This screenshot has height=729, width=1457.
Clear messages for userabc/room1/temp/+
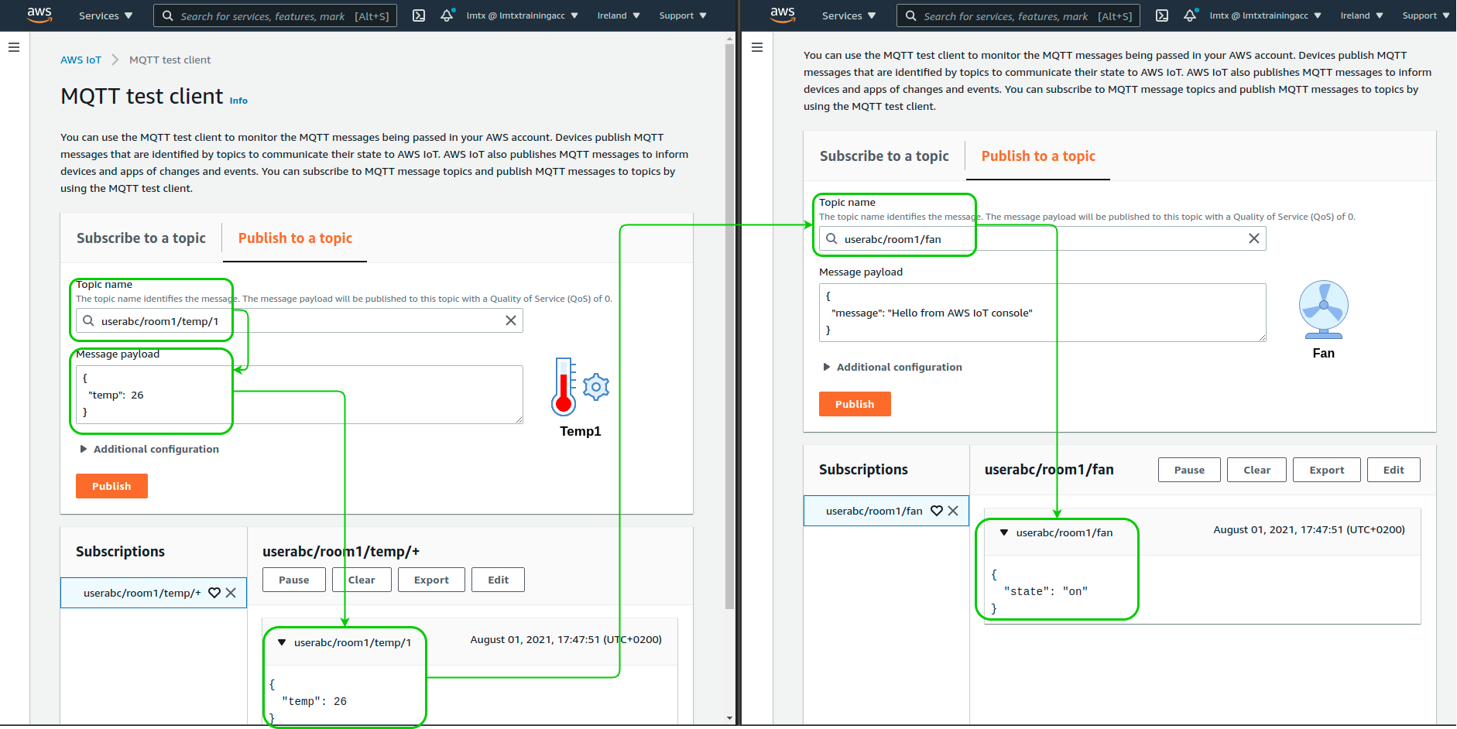click(362, 580)
